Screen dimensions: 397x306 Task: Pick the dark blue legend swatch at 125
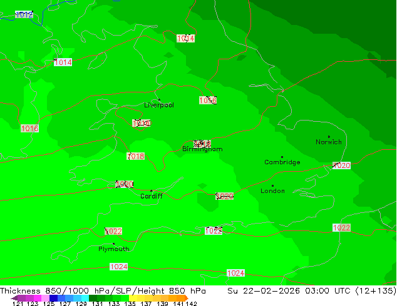(53, 298)
